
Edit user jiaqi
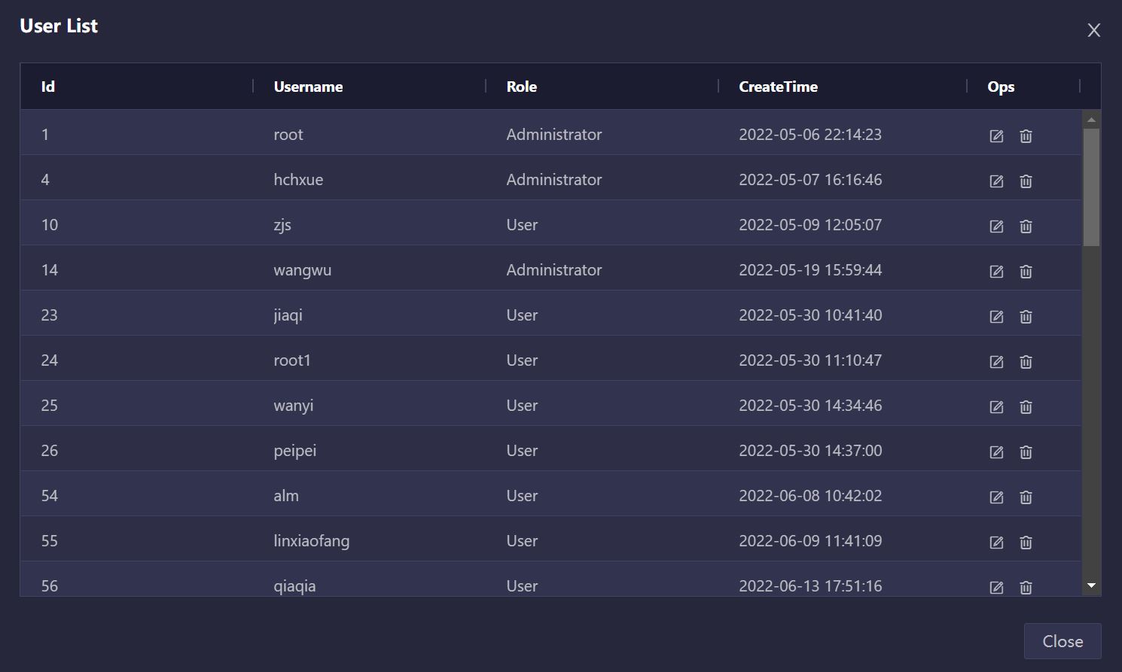pyautogui.click(x=996, y=317)
